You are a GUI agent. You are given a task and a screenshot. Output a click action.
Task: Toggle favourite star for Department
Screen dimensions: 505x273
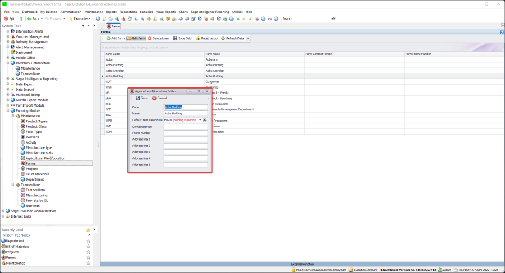point(88,241)
